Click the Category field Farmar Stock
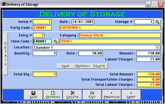 coord(120,35)
